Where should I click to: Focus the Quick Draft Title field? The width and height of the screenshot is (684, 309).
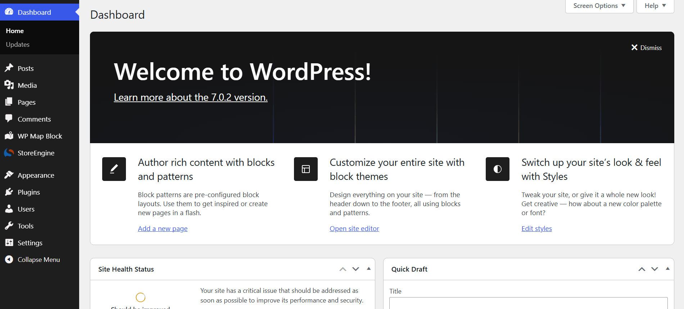528,303
